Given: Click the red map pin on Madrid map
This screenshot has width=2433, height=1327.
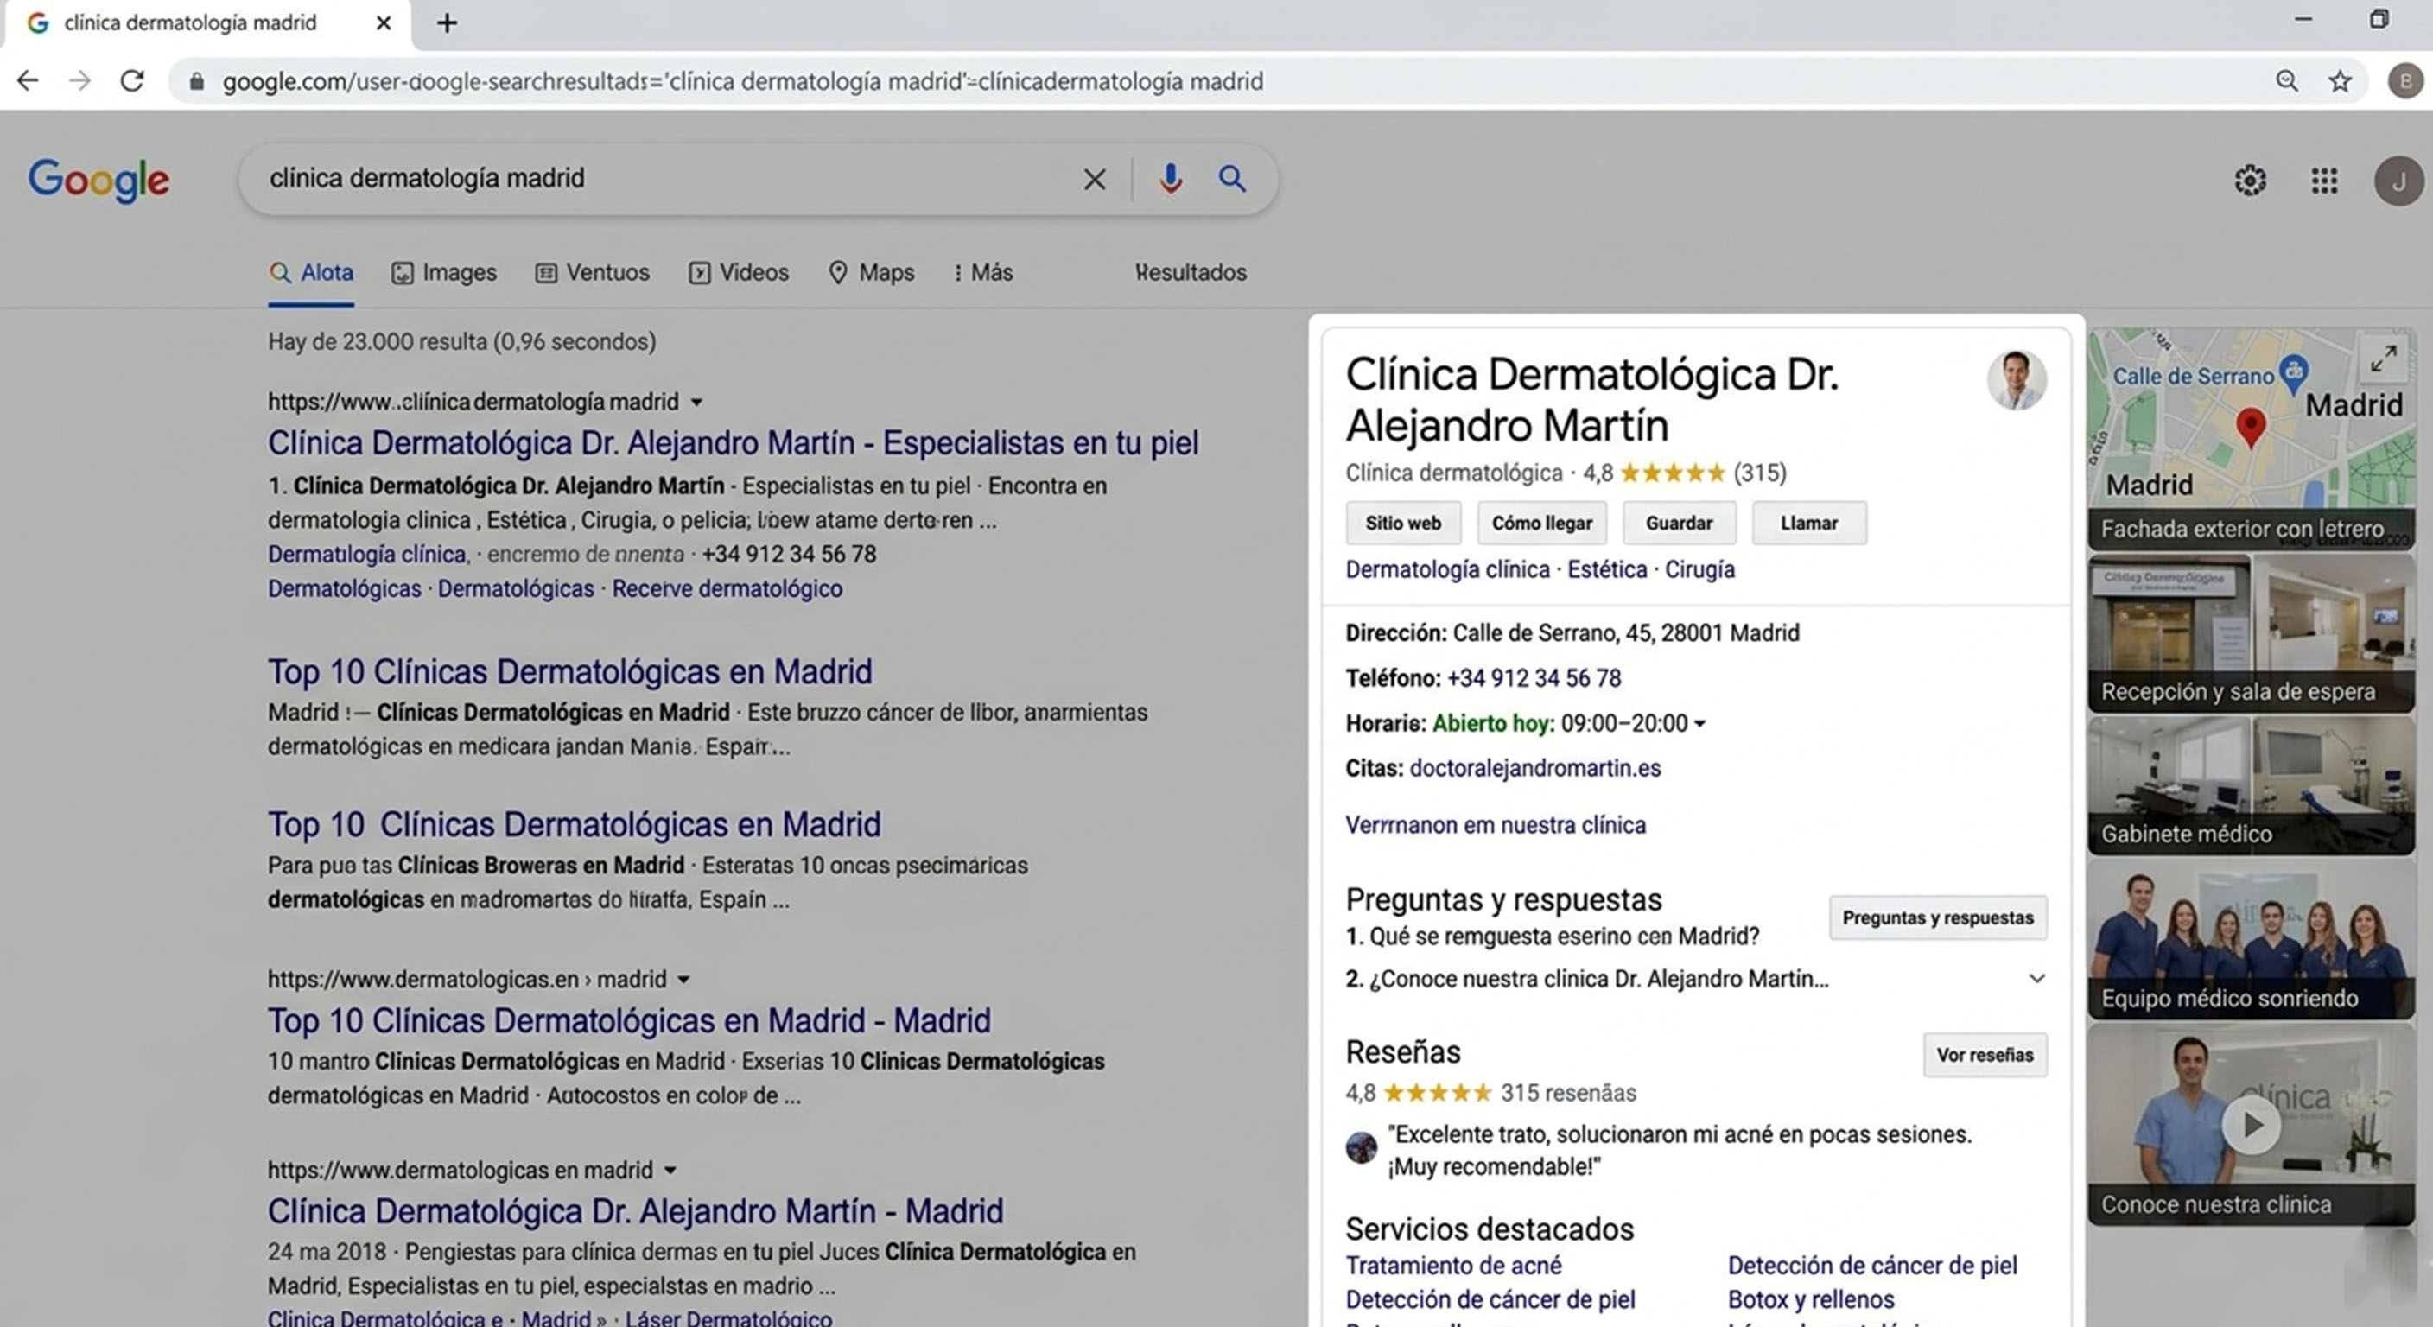Looking at the screenshot, I should click(x=2251, y=428).
